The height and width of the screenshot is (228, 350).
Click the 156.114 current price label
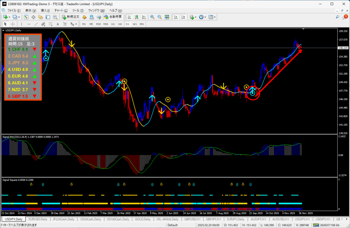click(x=342, y=48)
